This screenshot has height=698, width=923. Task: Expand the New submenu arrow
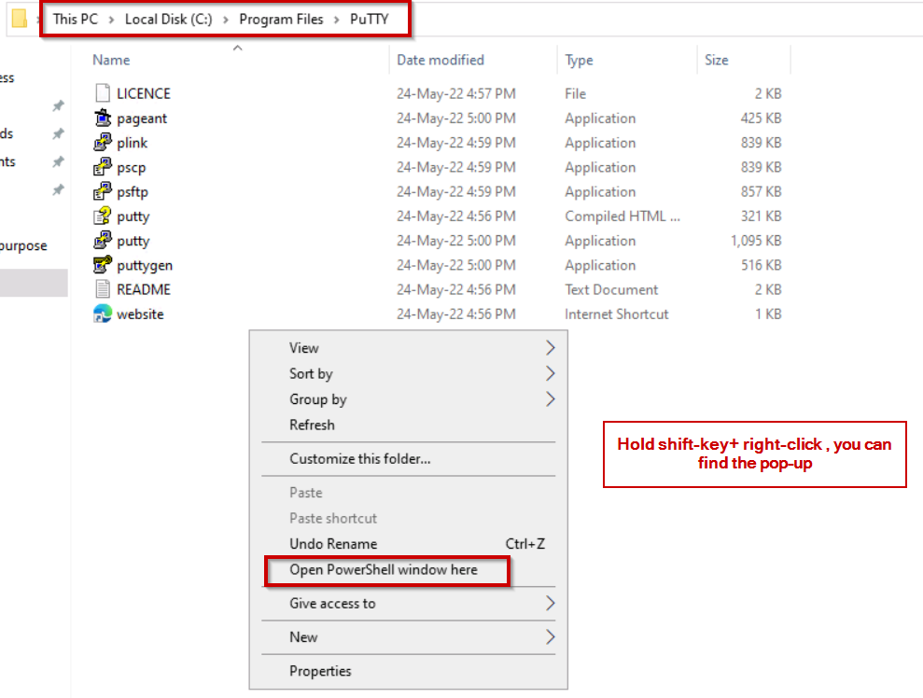550,636
